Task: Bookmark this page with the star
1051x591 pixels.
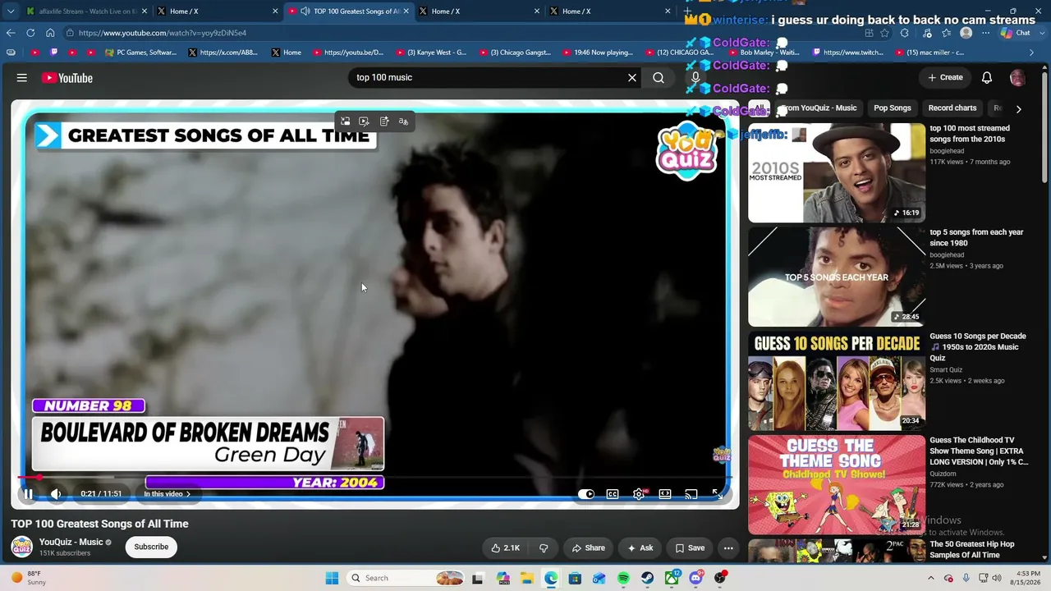Action: coord(885,33)
